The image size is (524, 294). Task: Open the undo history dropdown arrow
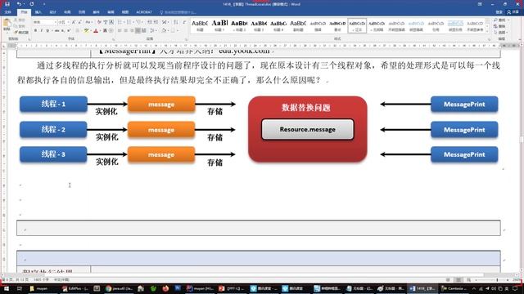tap(24, 4)
